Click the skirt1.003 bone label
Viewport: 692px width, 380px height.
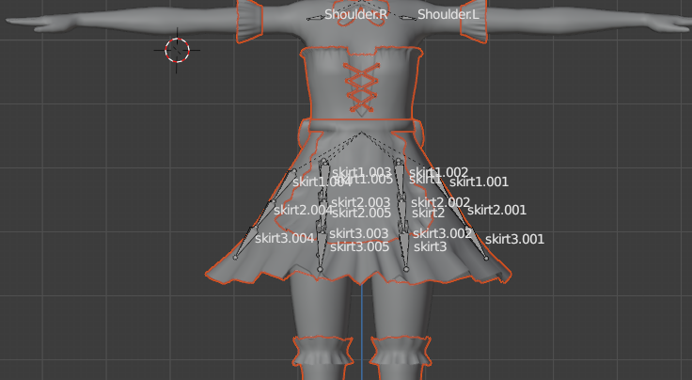tap(361, 172)
